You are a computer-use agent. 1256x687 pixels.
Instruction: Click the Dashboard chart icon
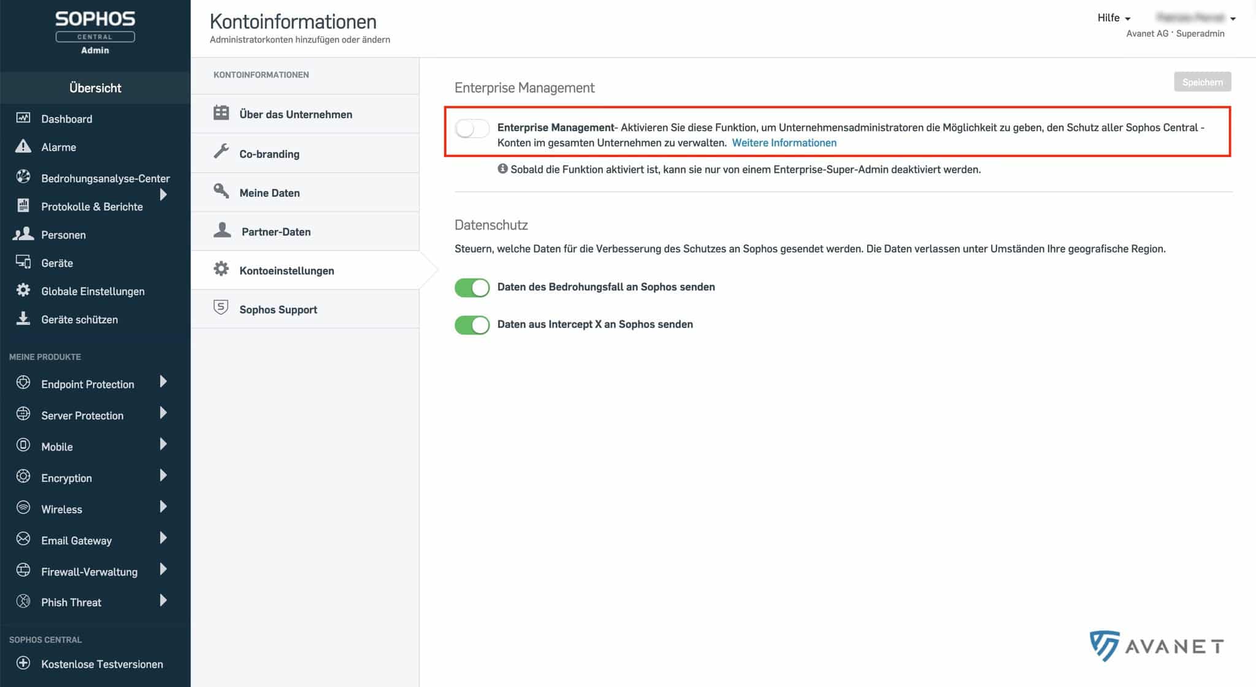coord(23,118)
